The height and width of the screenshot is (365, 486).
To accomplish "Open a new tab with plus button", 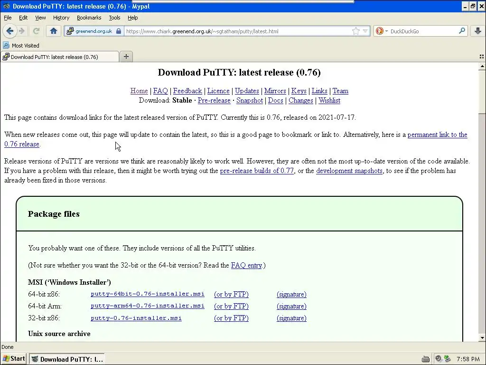I will pos(126,57).
